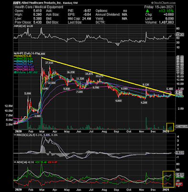Click the purple EMA(100) legend entry
Image resolution: width=188 pixels, height=192 pixels.
24,66
